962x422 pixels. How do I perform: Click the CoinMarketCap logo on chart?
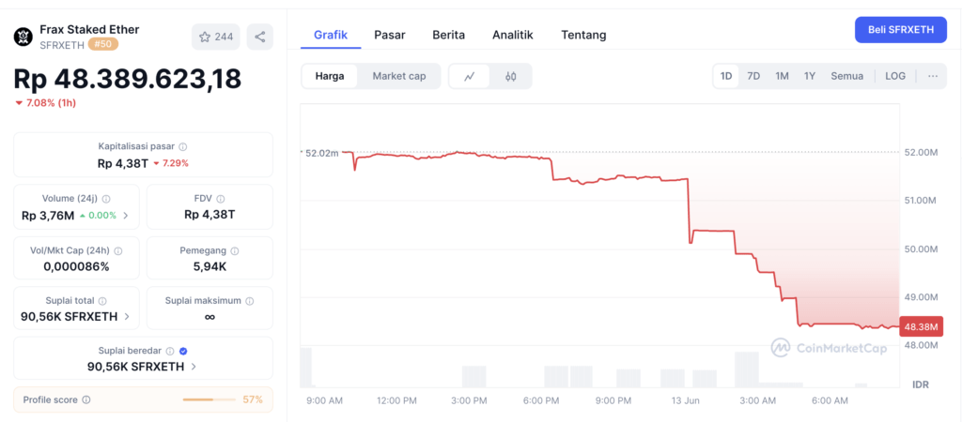(829, 348)
